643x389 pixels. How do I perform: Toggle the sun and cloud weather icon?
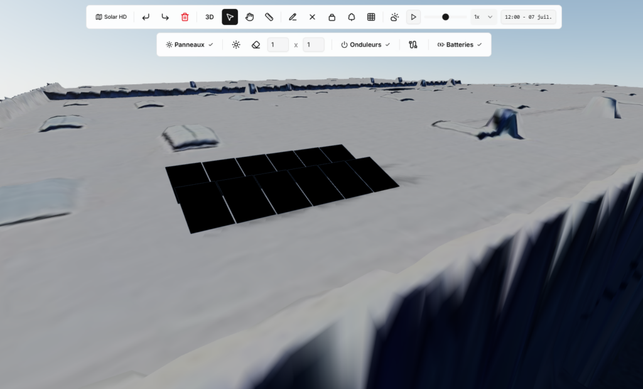point(394,17)
